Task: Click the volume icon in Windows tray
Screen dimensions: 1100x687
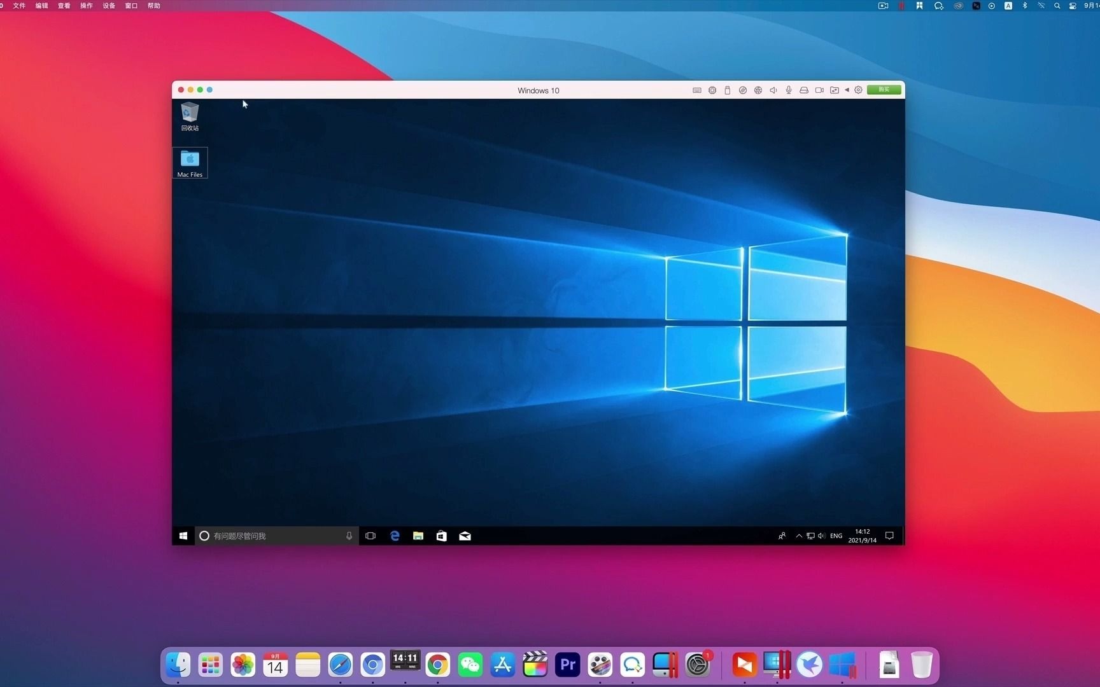Action: pyautogui.click(x=821, y=536)
